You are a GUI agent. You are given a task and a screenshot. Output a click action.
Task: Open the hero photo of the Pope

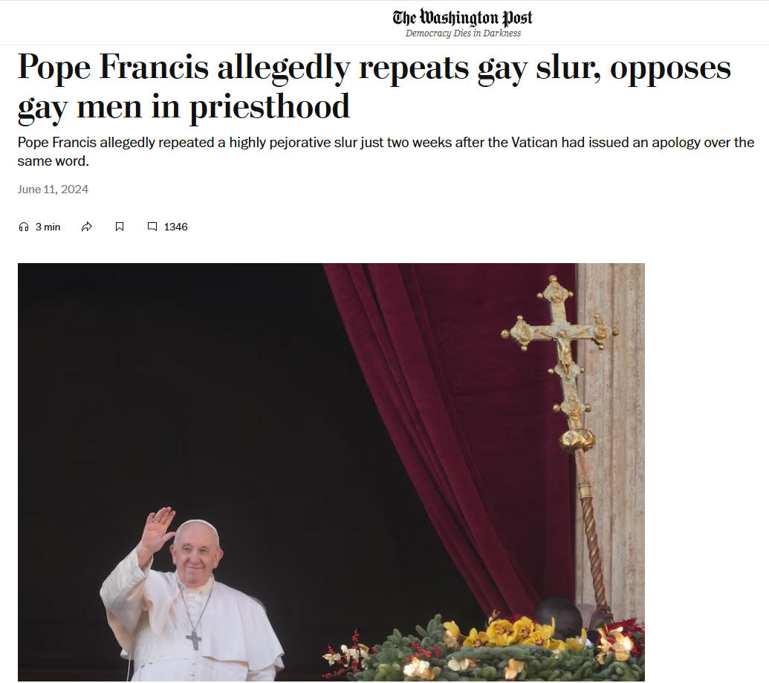pyautogui.click(x=331, y=472)
